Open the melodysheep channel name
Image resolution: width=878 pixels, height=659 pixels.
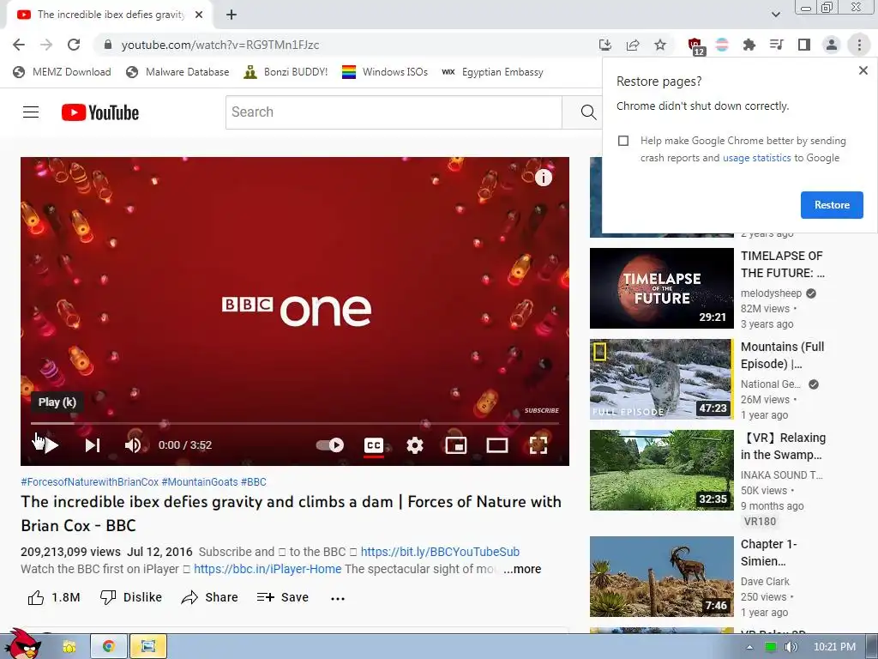[x=771, y=293]
